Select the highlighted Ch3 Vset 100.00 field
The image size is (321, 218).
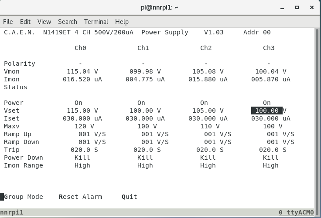click(x=267, y=111)
